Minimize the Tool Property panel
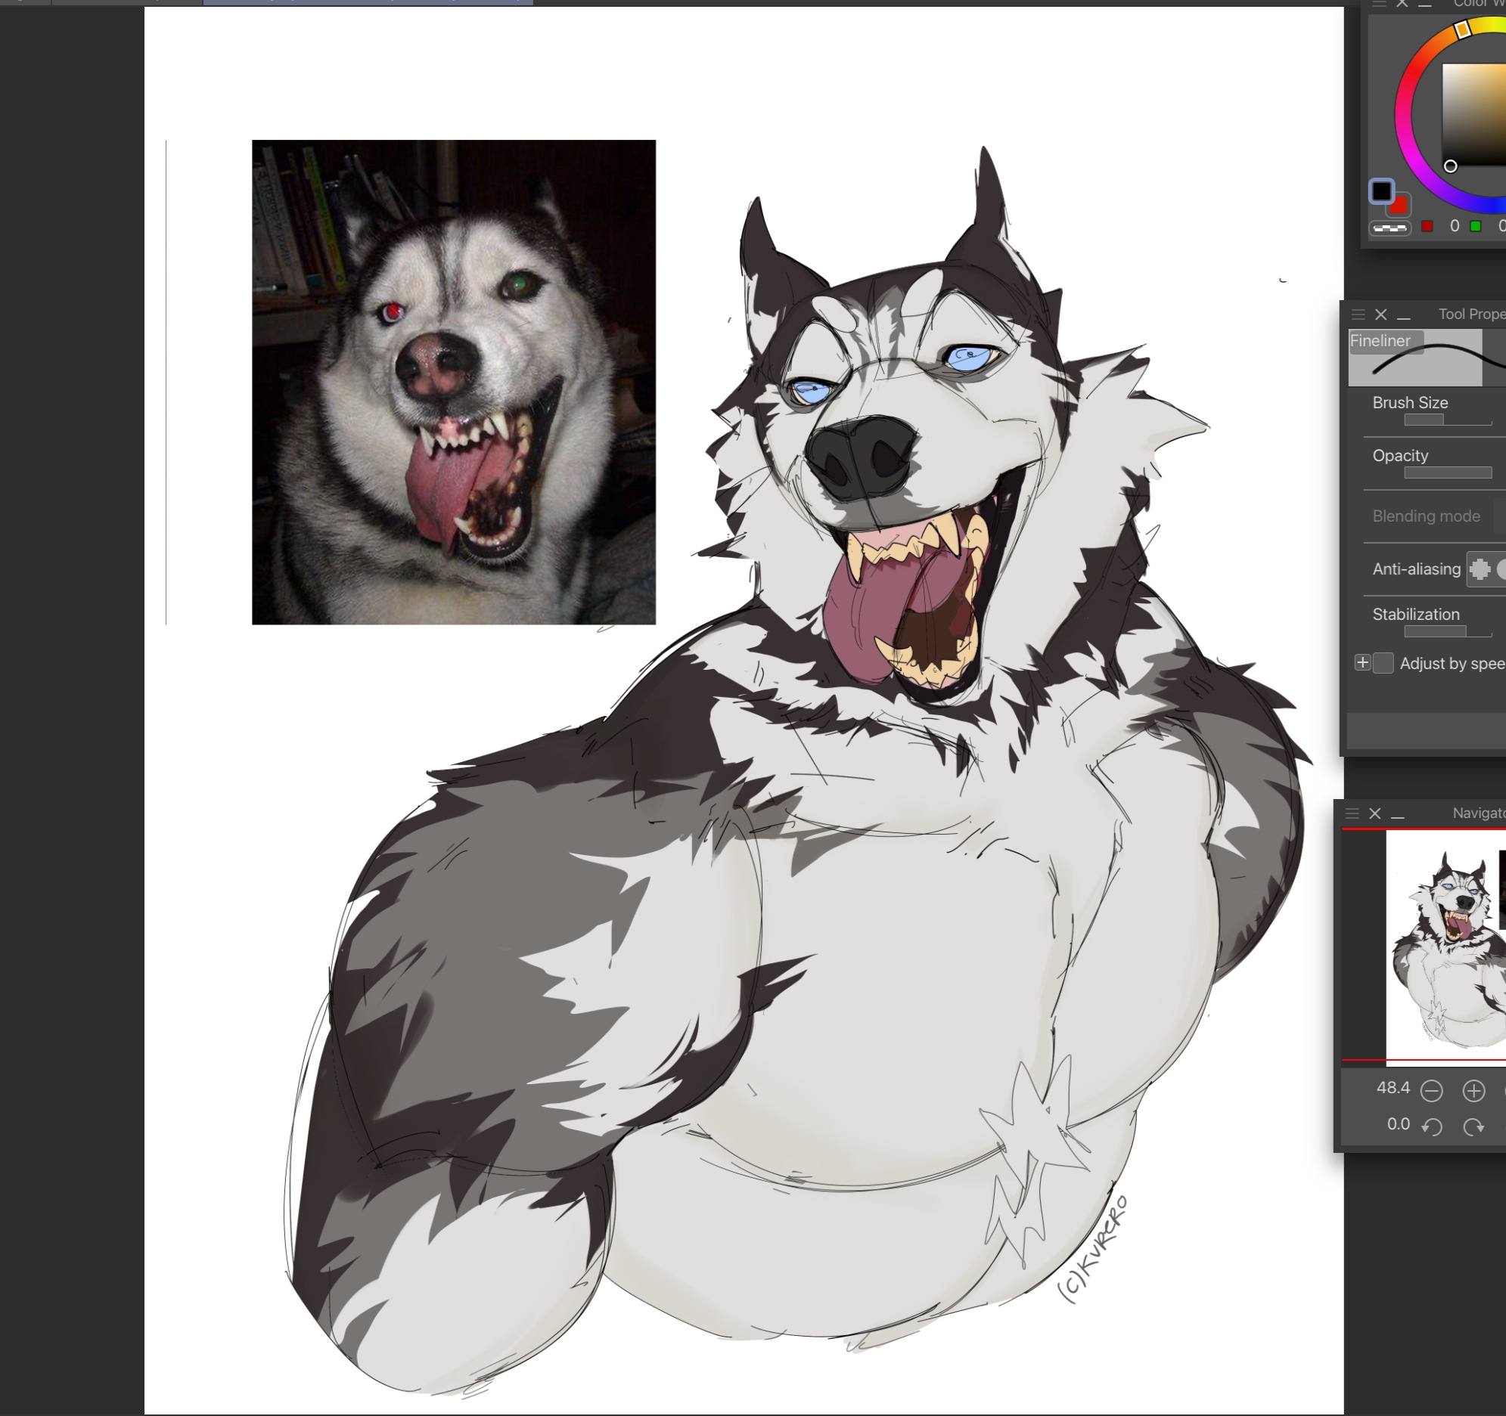This screenshot has width=1506, height=1416. [x=1404, y=316]
